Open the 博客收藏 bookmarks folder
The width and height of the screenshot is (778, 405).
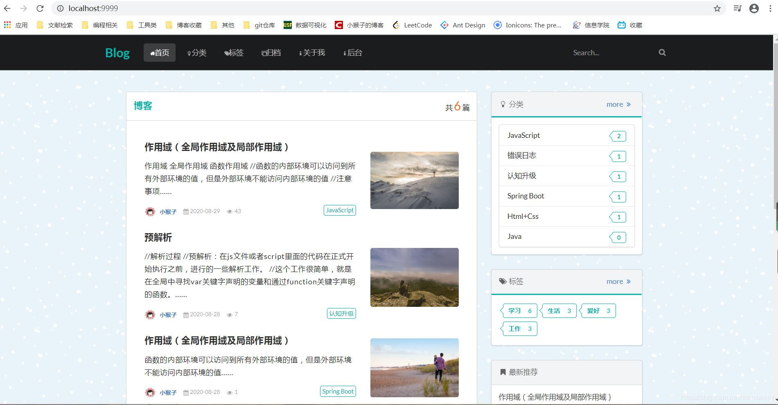184,25
